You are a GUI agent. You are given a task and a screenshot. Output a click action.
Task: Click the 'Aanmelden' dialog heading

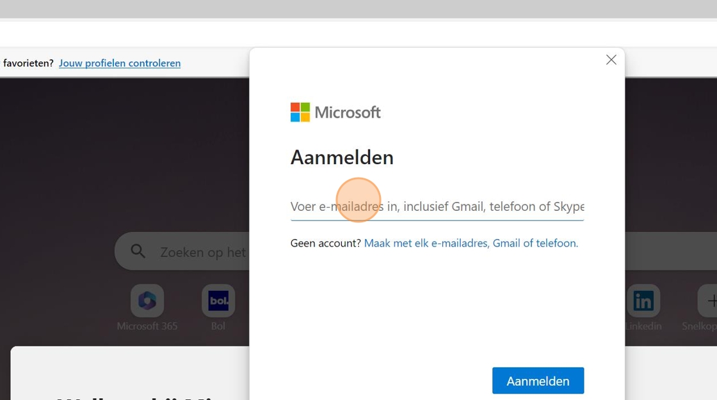click(342, 157)
